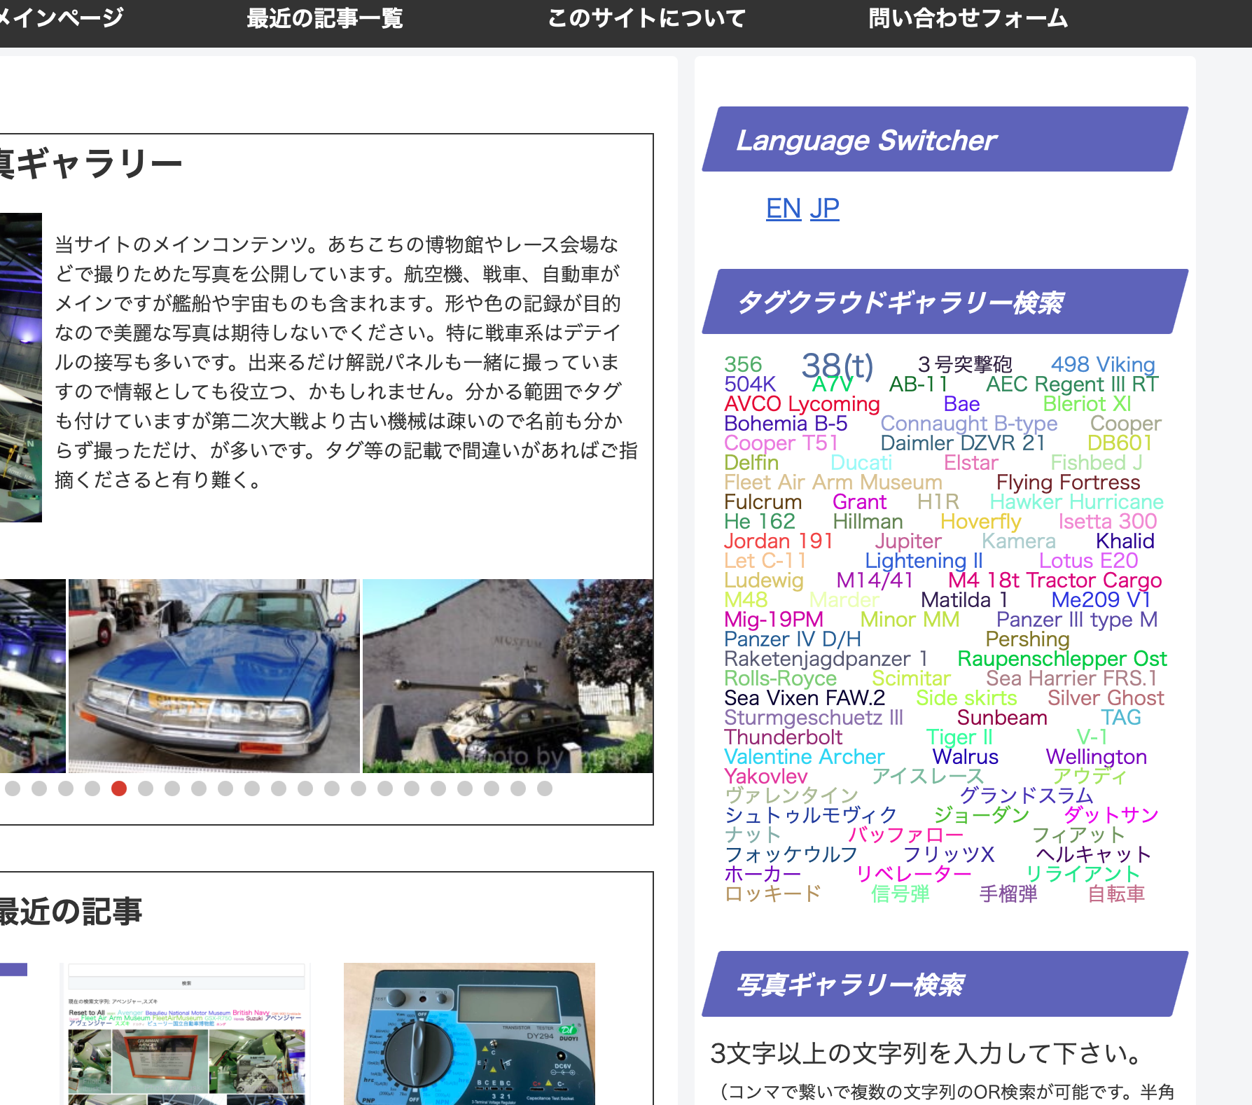Image resolution: width=1252 pixels, height=1105 pixels.
Task: Open the DY294 tester article thumbnail
Action: pyautogui.click(x=469, y=1034)
